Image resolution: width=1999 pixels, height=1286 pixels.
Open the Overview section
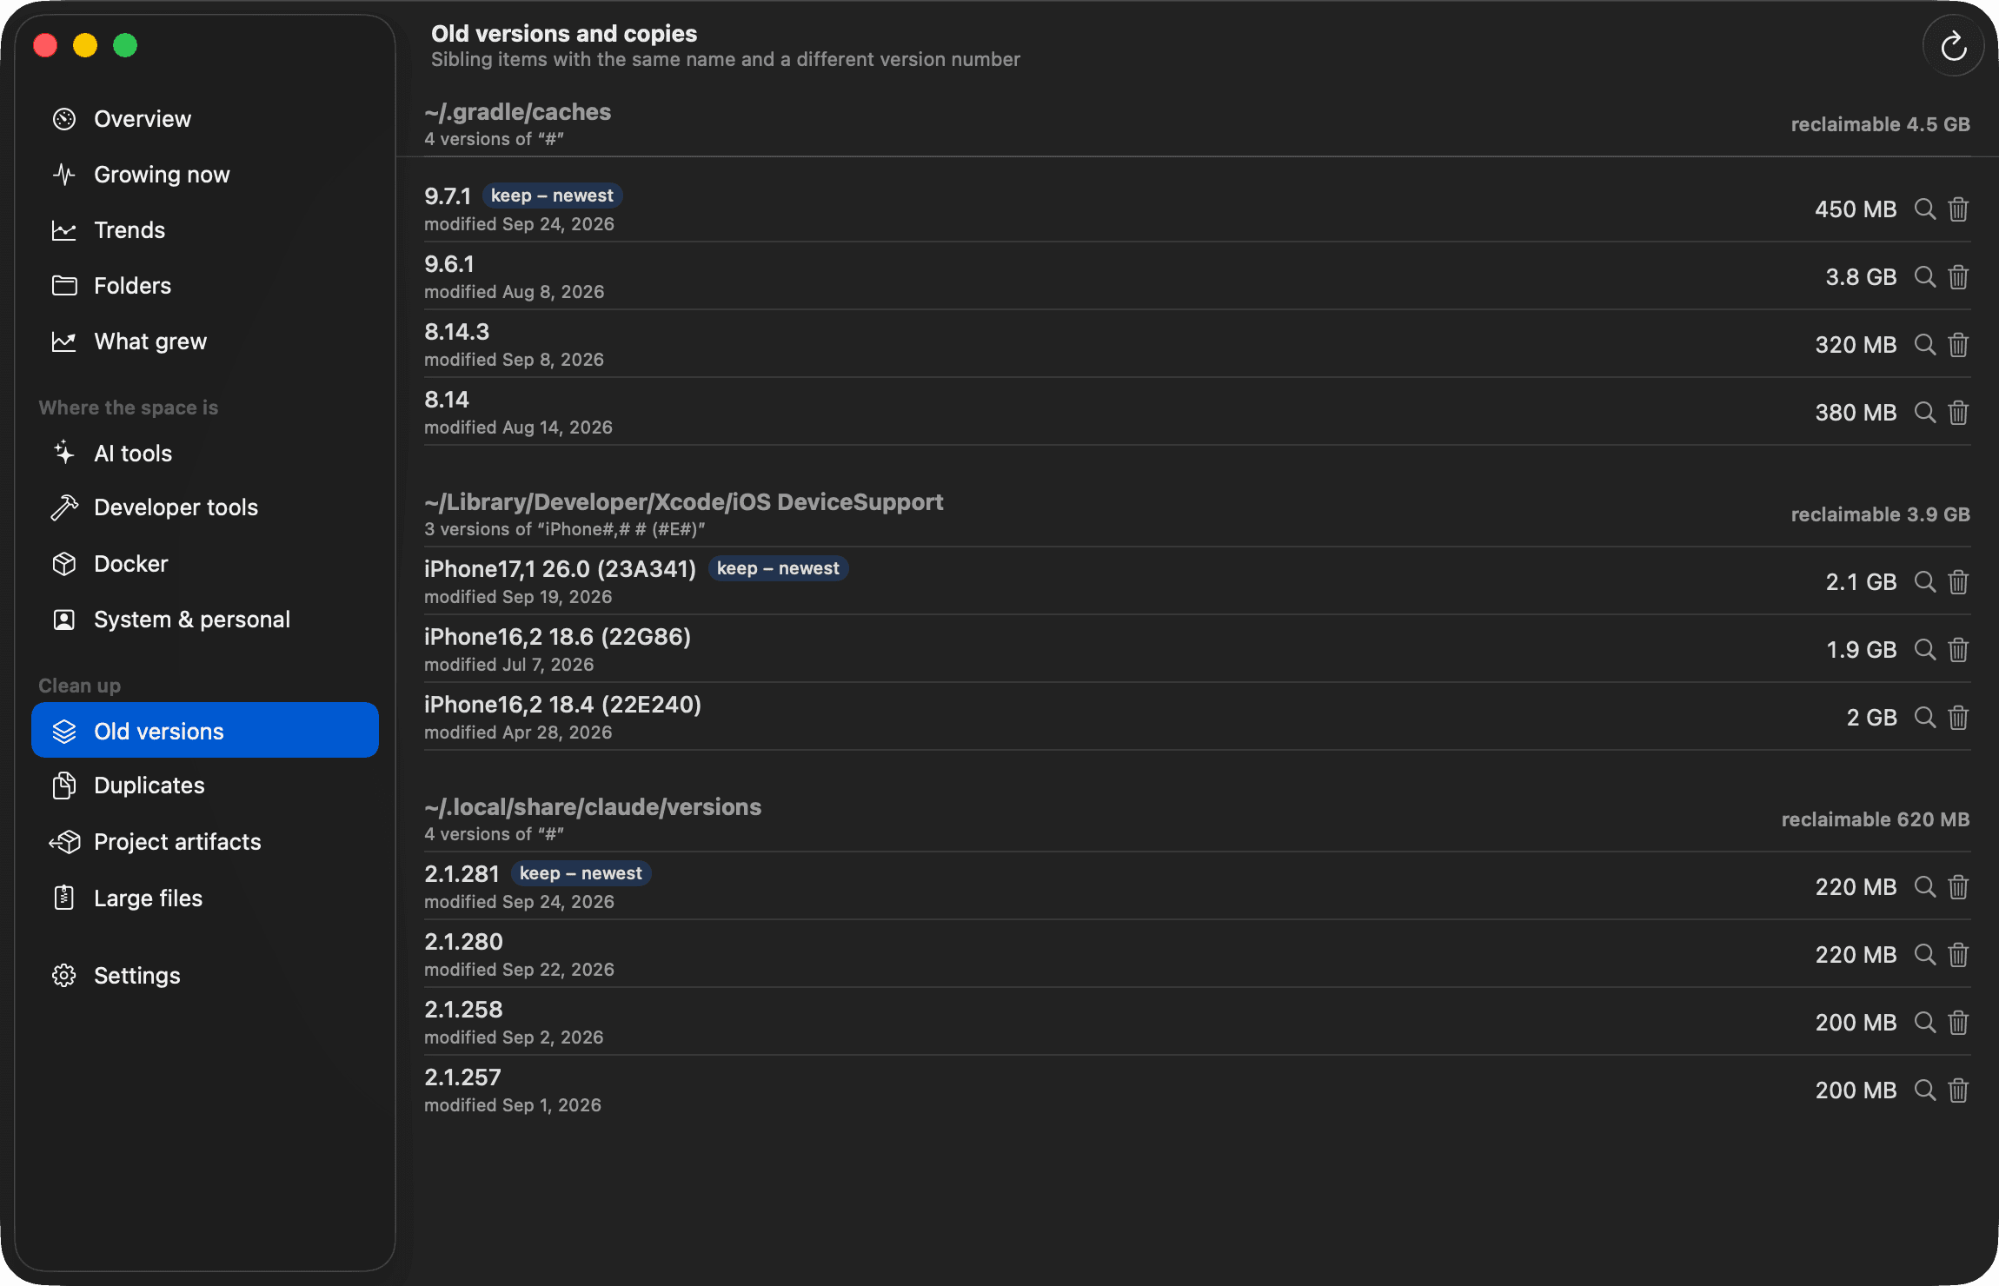[x=205, y=119]
